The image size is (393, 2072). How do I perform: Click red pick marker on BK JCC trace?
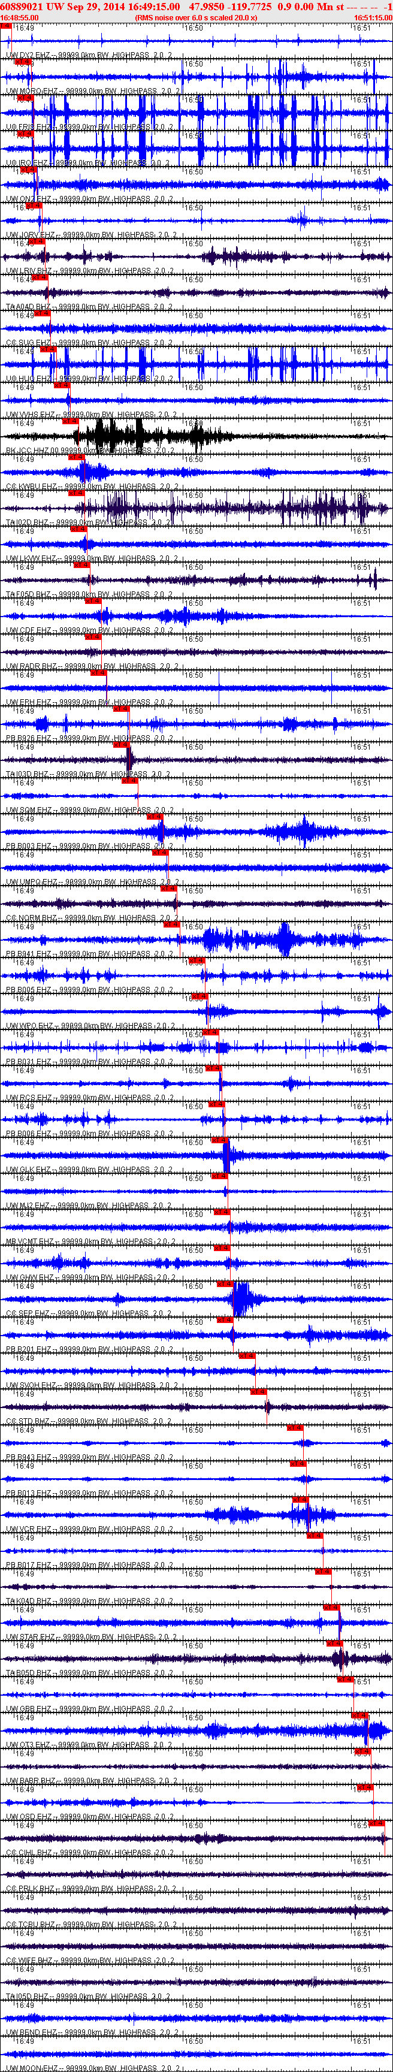[70, 421]
